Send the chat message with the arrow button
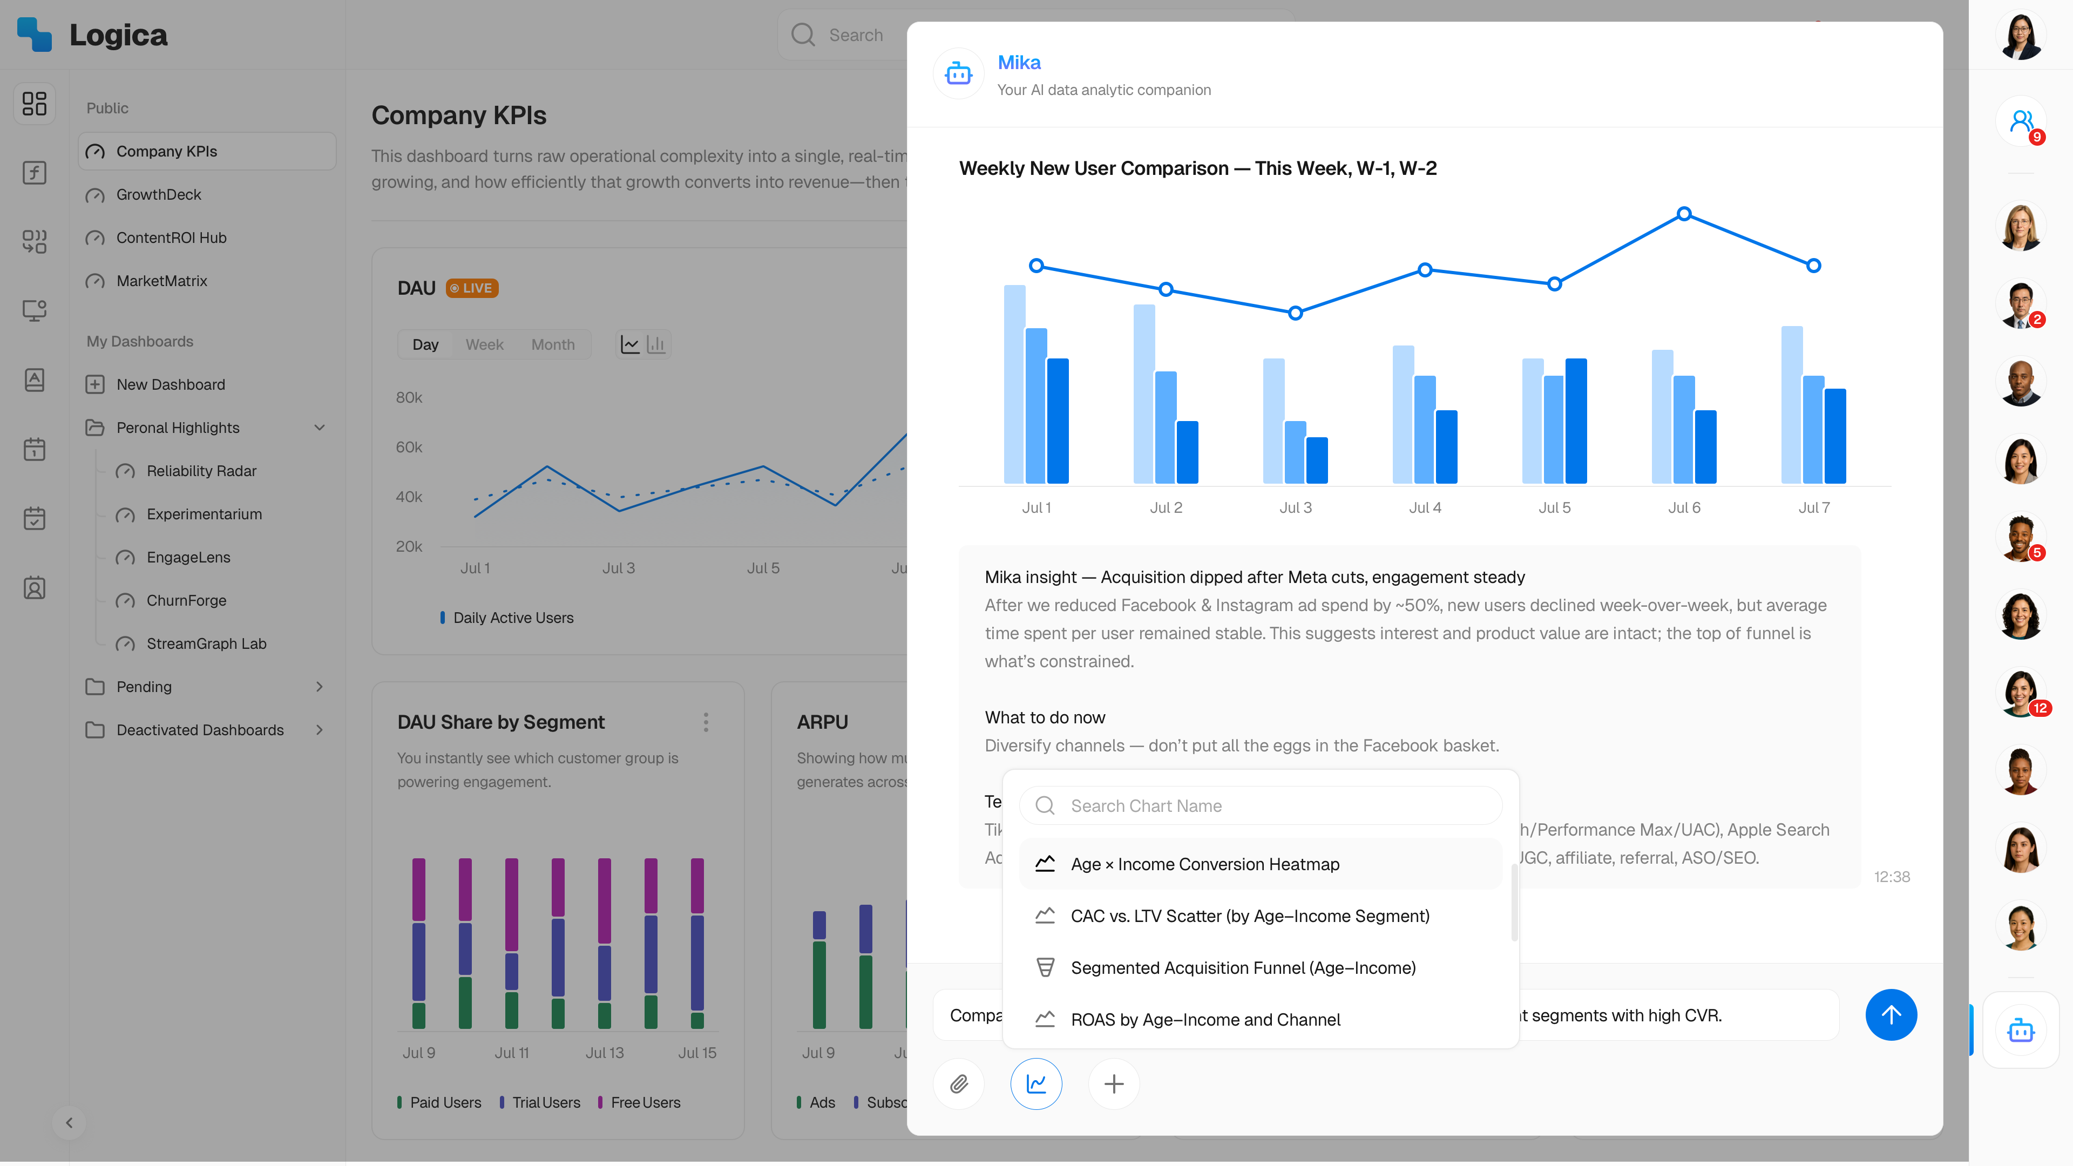Image resolution: width=2073 pixels, height=1166 pixels. [x=1891, y=1015]
